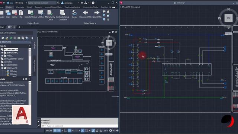The height and width of the screenshot is (134, 238).
Task: Toggle annotation visibility in status bar
Action: 93,131
